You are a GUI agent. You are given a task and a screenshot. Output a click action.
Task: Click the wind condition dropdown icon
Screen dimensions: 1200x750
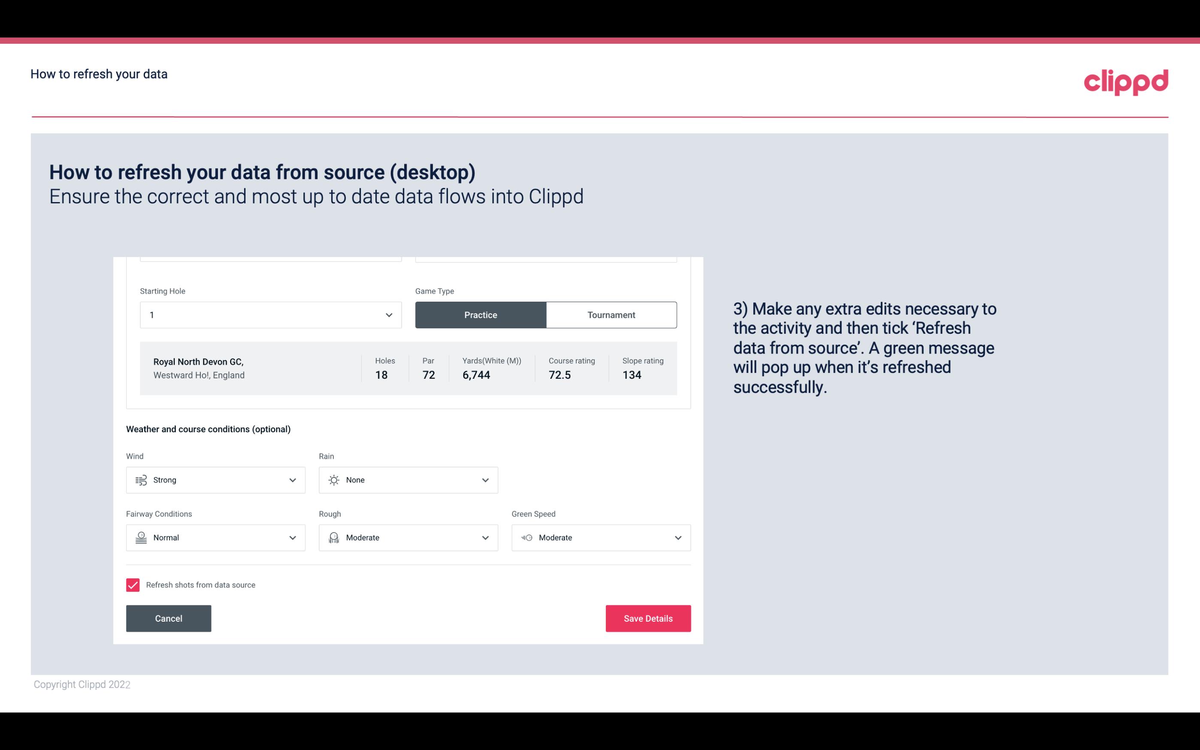[x=292, y=480]
